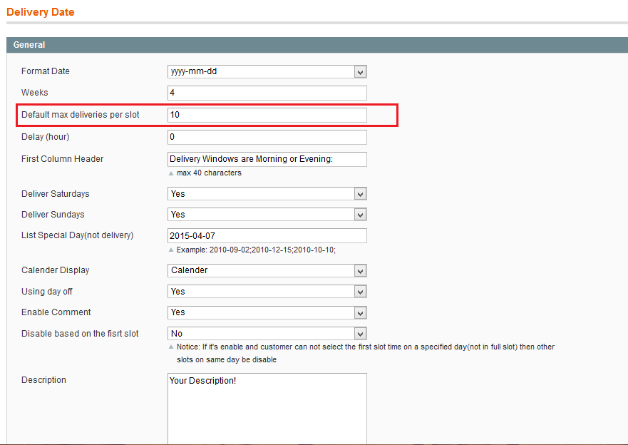Viewport: 628px width, 445px height.
Task: Click the Deliver Saturdays label
Action: (x=56, y=194)
